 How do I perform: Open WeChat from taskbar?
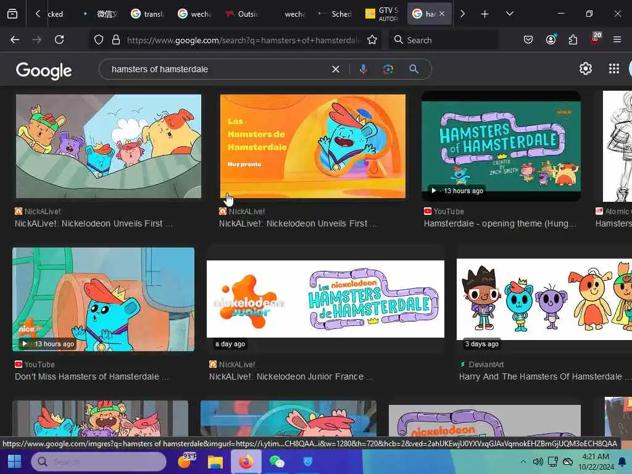(277, 462)
